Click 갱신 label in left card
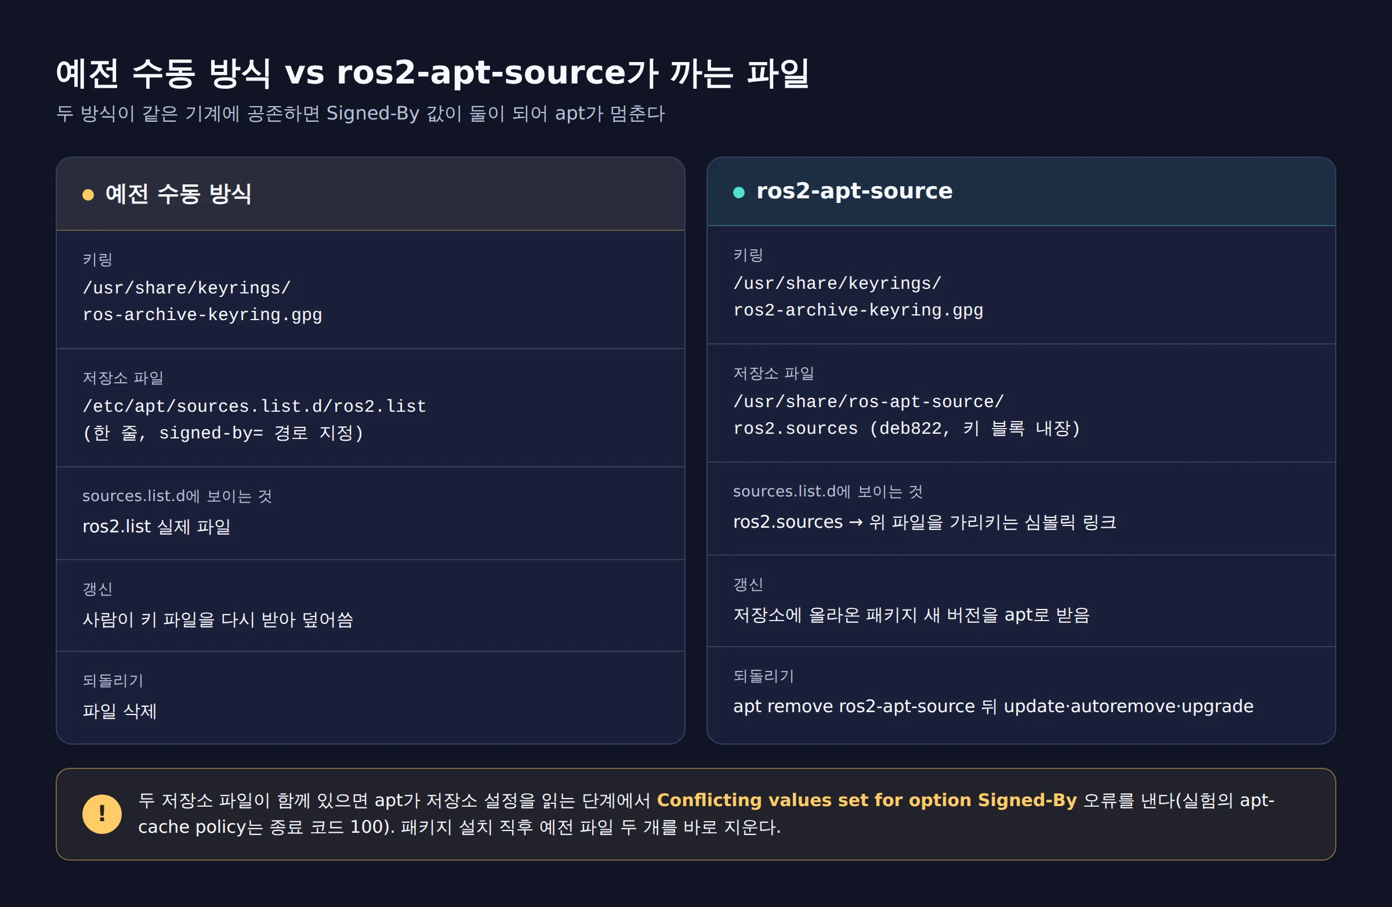The width and height of the screenshot is (1392, 907). pos(97,589)
